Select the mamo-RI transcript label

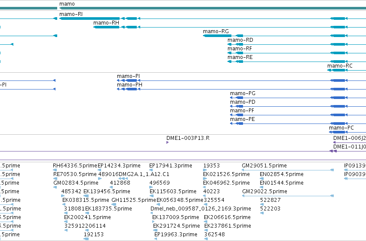coord(71,14)
